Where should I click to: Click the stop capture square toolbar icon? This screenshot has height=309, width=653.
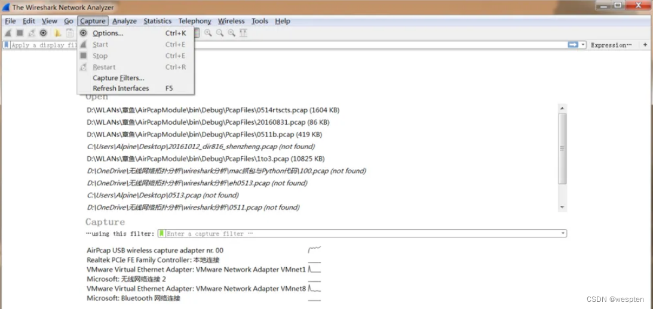tap(20, 33)
